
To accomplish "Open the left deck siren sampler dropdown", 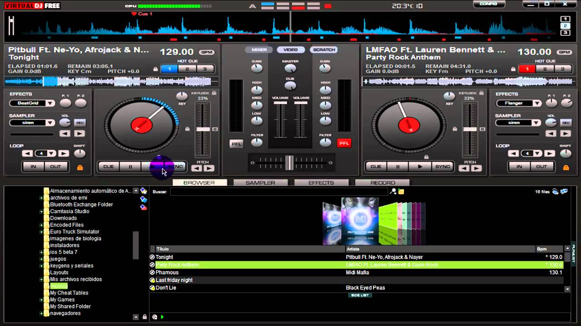I will click(x=50, y=123).
